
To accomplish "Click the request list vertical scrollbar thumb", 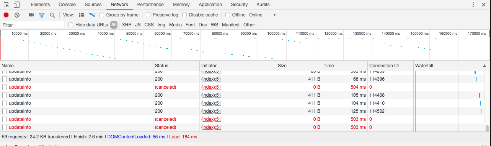I will (x=488, y=128).
